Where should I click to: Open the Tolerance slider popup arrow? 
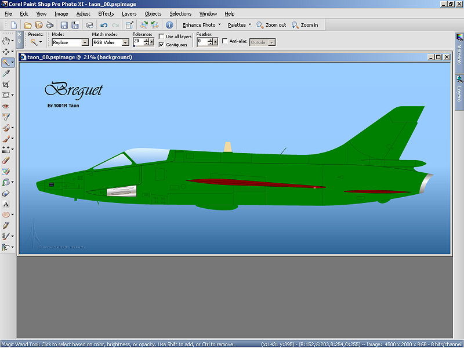click(152, 42)
